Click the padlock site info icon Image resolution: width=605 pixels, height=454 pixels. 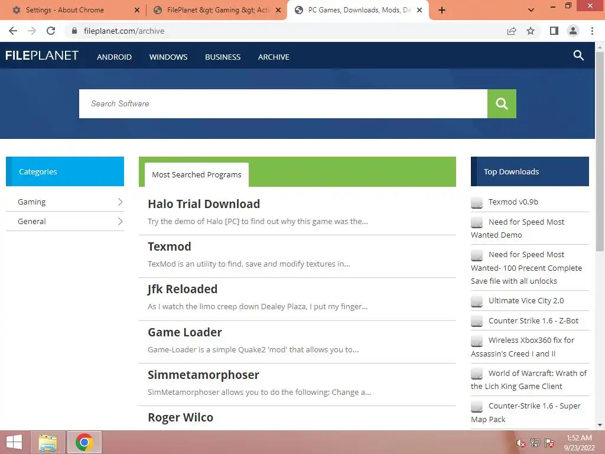click(74, 31)
